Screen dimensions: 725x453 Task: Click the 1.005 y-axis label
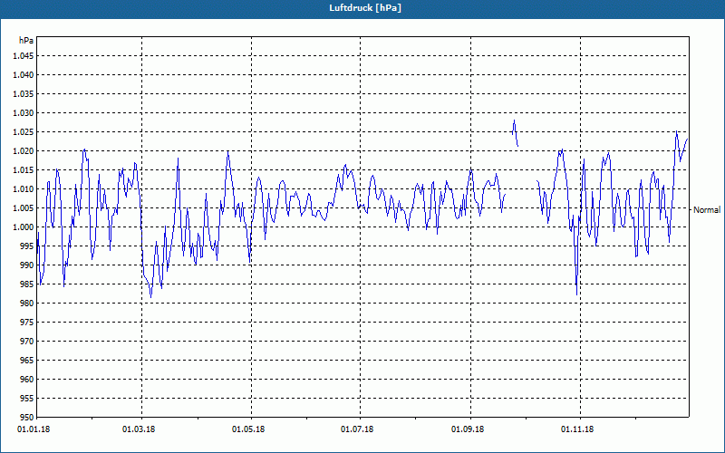coord(24,208)
